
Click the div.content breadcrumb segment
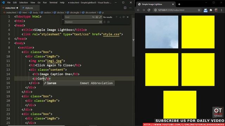pyautogui.click(x=91, y=13)
